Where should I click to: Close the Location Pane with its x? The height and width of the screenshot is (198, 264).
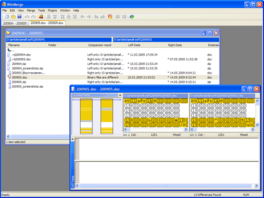(120, 95)
